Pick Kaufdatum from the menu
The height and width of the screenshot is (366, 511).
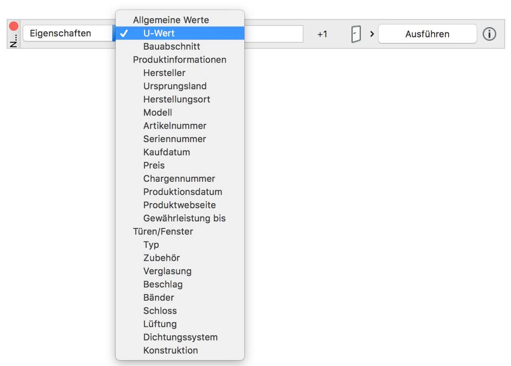[180, 152]
